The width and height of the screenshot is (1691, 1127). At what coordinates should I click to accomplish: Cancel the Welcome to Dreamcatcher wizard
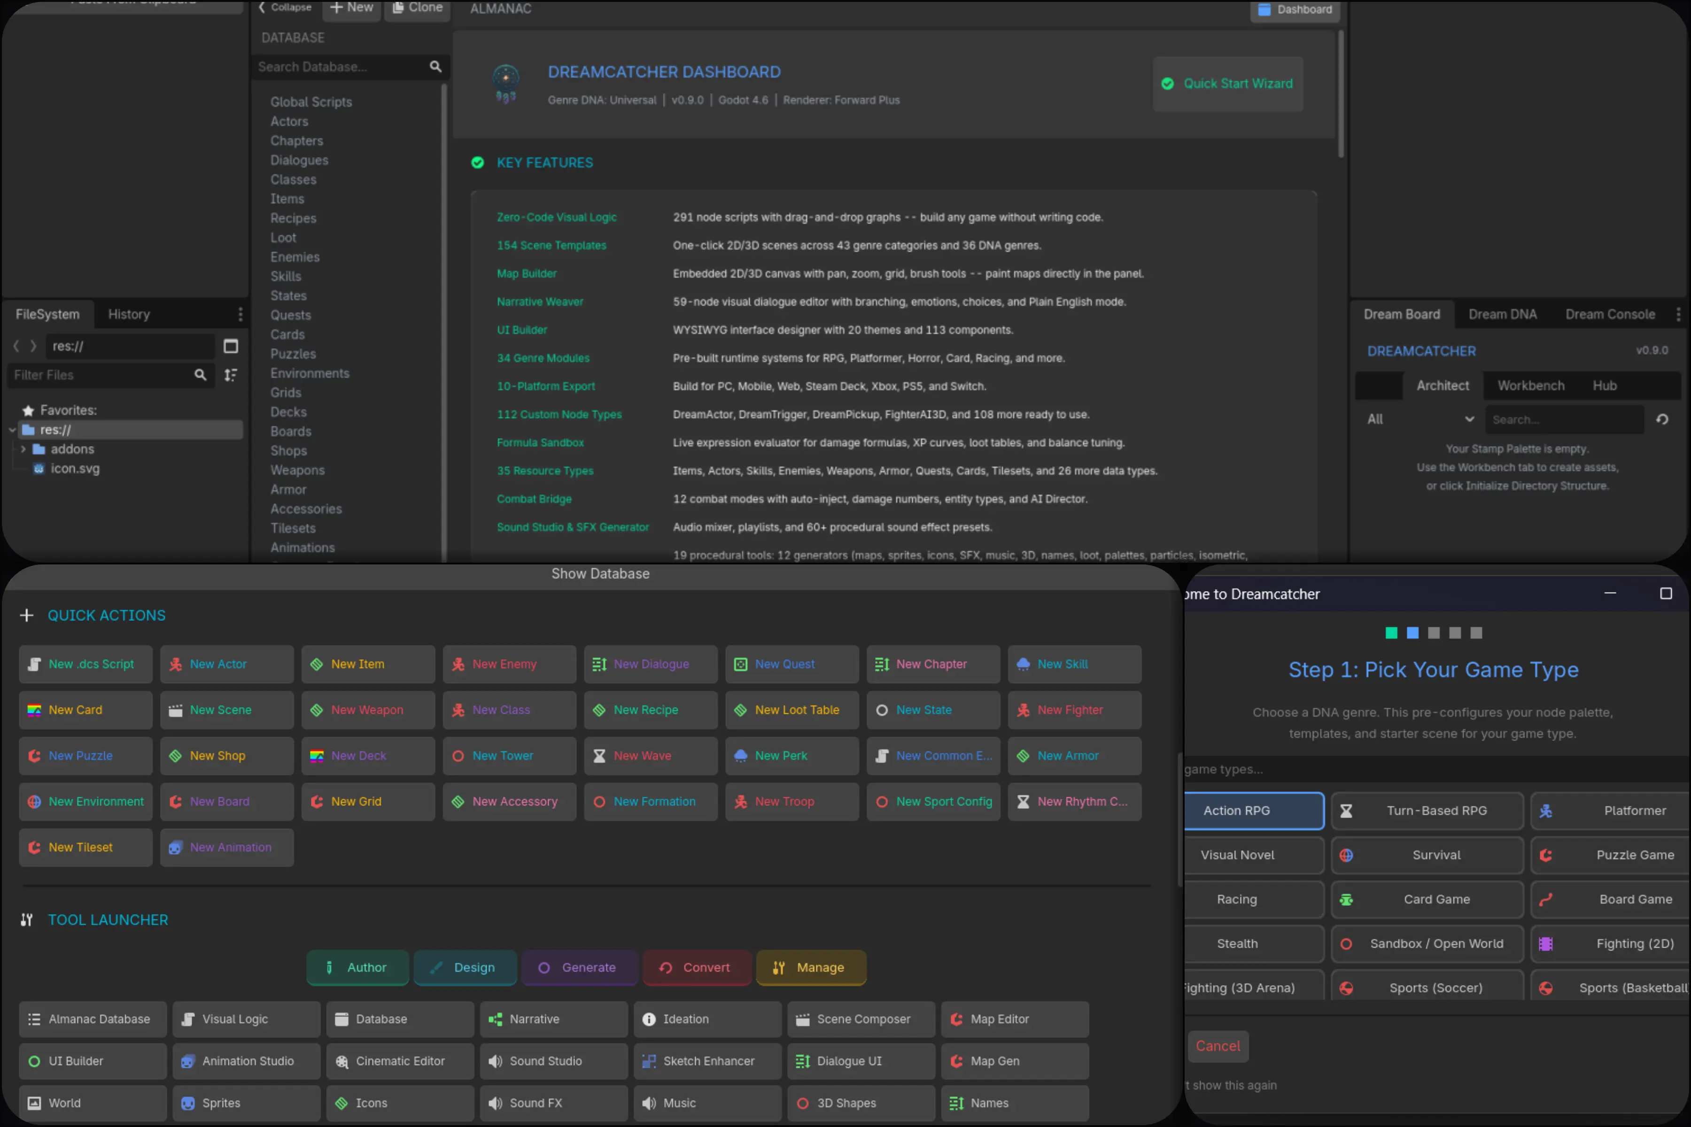point(1217,1046)
